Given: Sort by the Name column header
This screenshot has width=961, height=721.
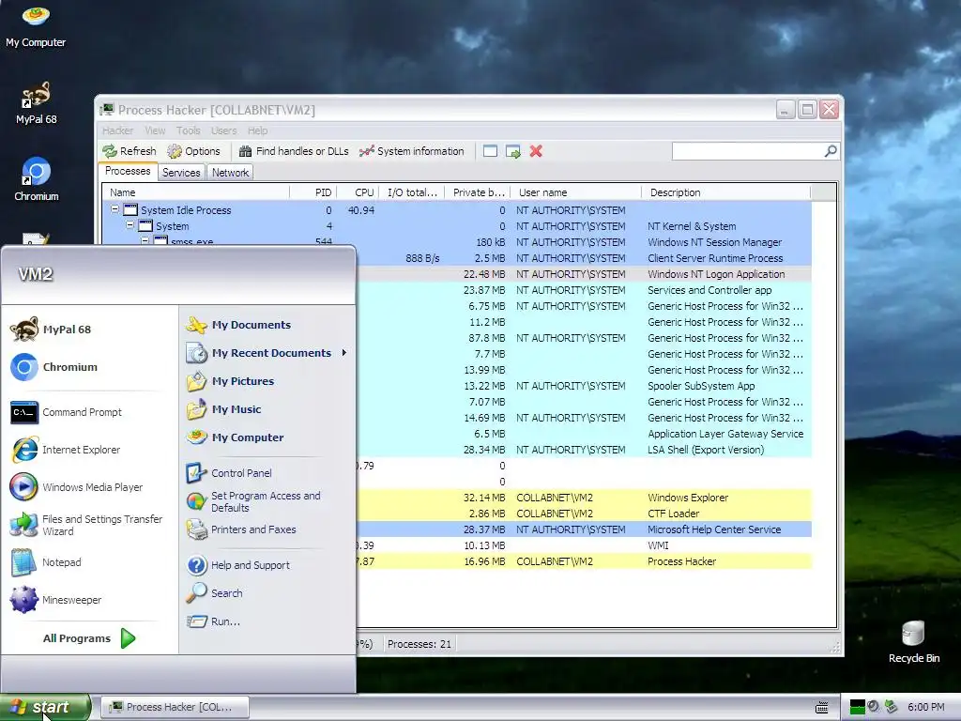Looking at the screenshot, I should pyautogui.click(x=195, y=192).
